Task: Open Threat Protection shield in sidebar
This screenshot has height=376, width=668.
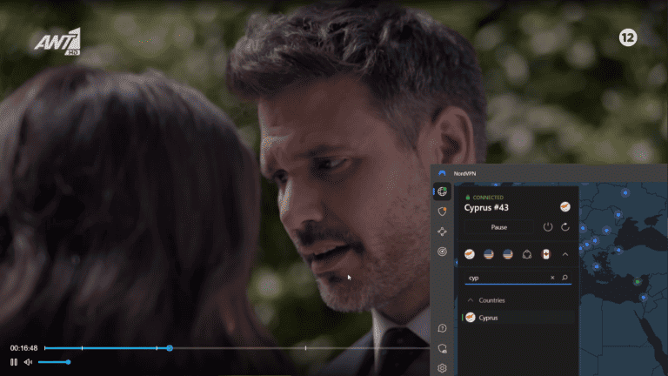Action: point(443,211)
